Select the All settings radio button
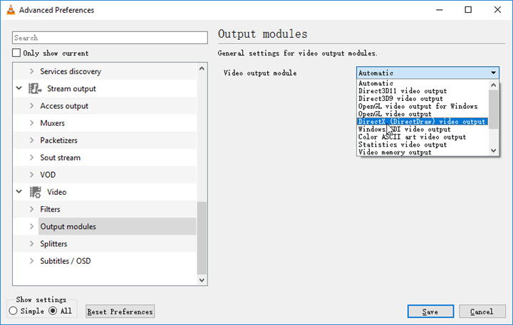Screen dimensions: 513x325 click(x=53, y=311)
